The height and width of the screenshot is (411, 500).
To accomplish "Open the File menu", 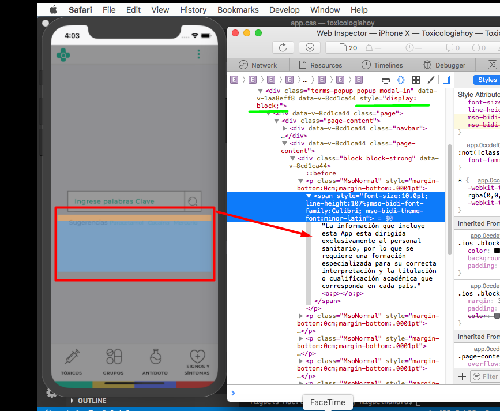I will click(109, 10).
